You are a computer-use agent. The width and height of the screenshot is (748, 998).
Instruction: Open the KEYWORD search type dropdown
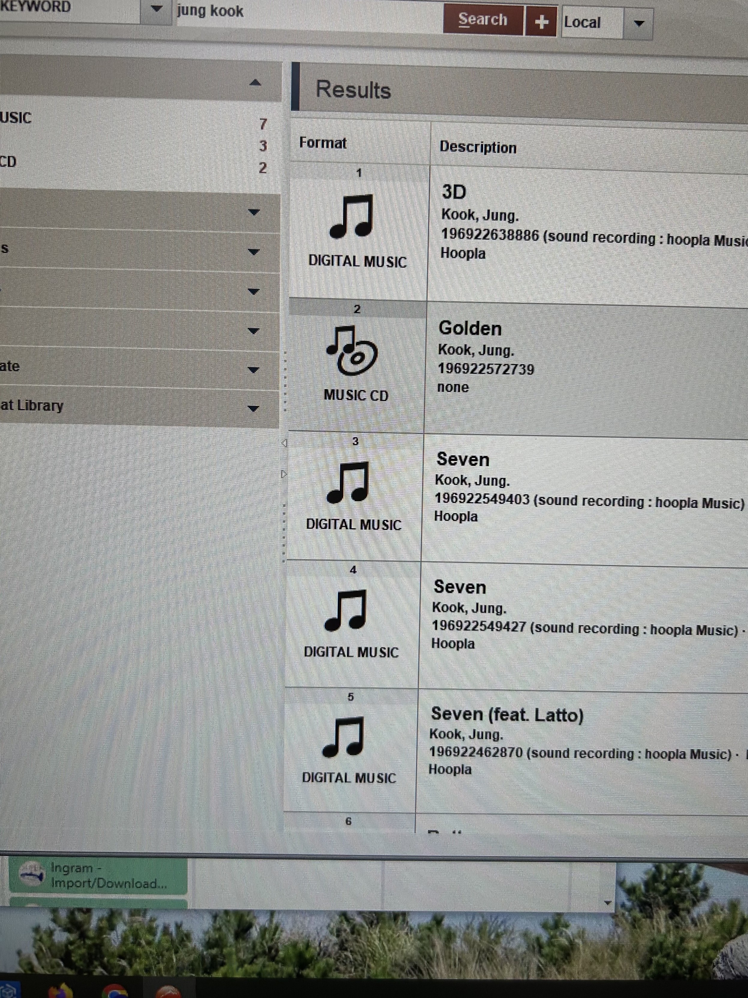156,9
